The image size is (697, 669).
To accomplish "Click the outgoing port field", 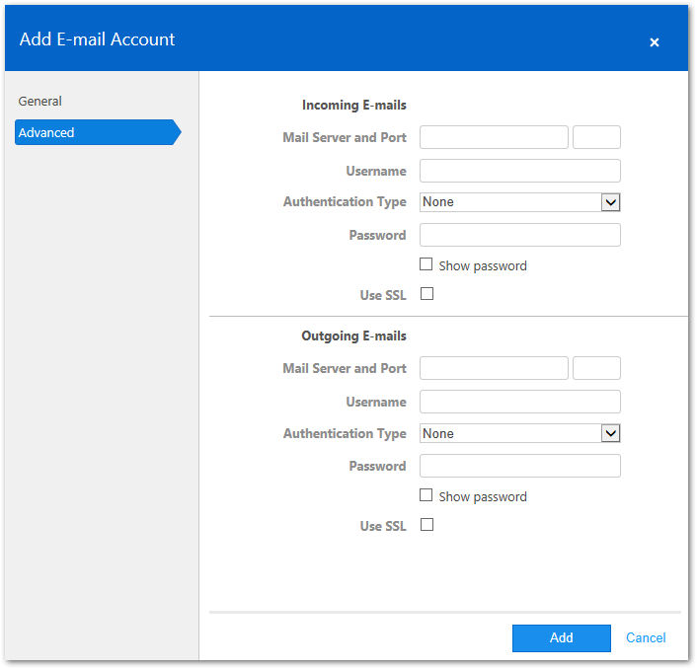I will (596, 368).
